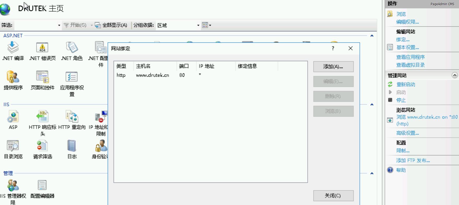
Task: Click the 主机名 column header
Action: point(155,66)
